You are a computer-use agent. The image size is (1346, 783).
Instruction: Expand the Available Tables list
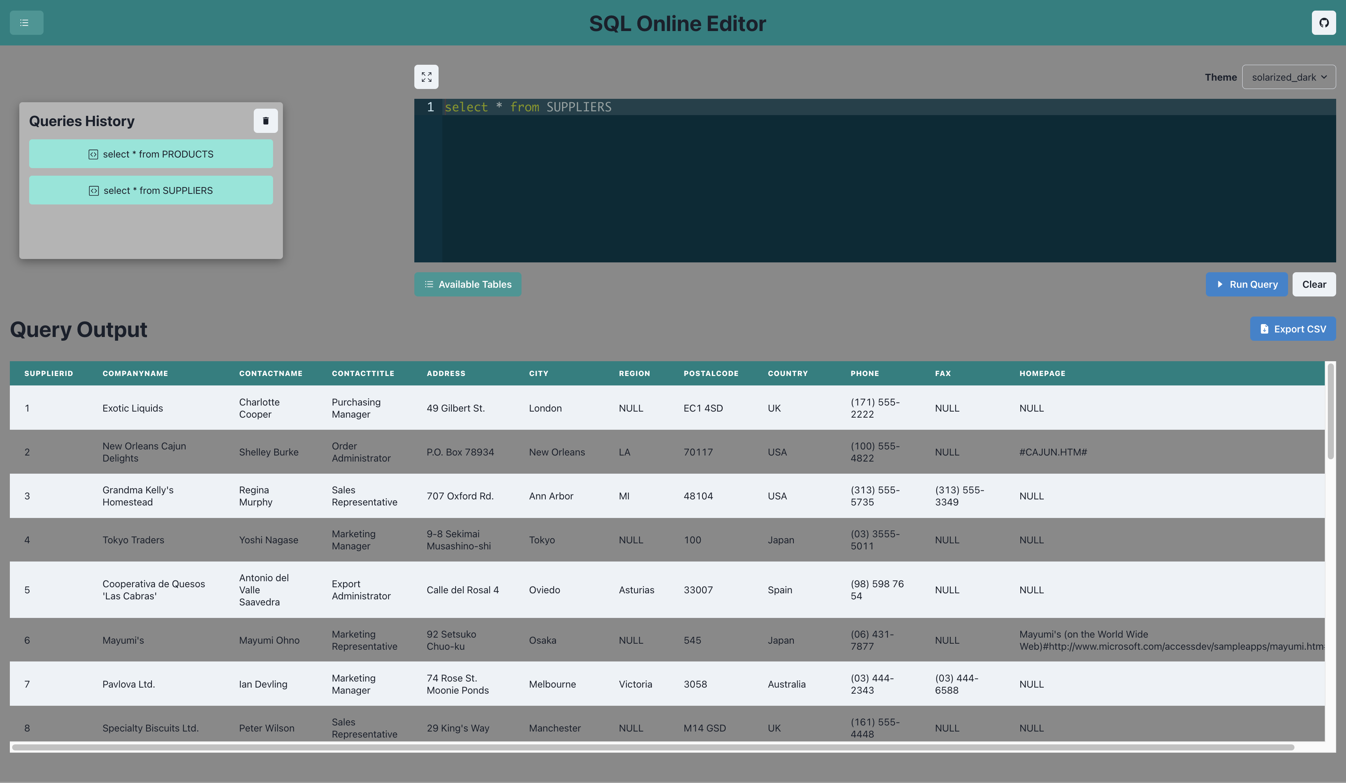[x=467, y=284]
